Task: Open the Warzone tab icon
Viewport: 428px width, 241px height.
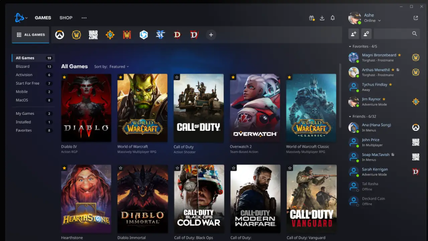Action: point(93,35)
